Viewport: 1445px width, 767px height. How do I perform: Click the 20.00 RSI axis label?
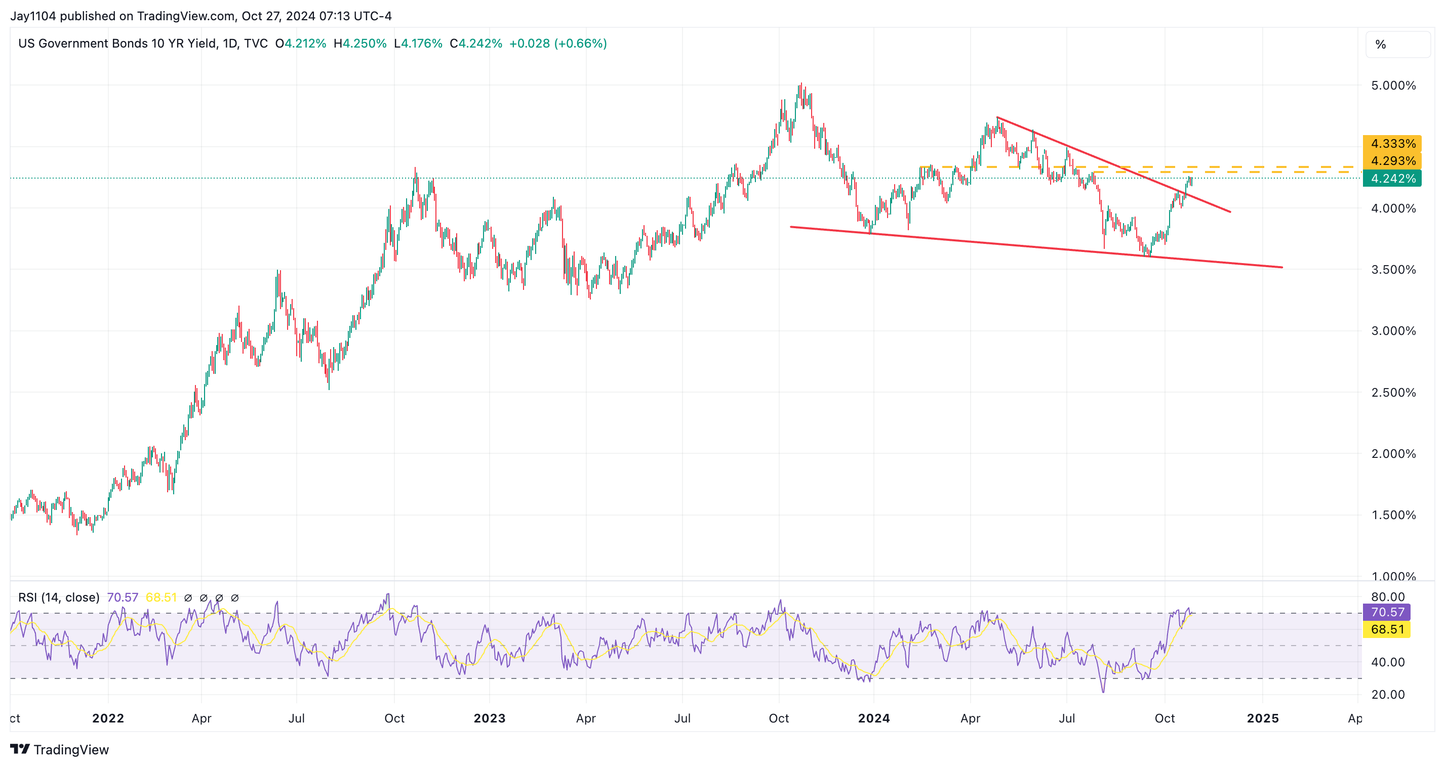tap(1388, 694)
